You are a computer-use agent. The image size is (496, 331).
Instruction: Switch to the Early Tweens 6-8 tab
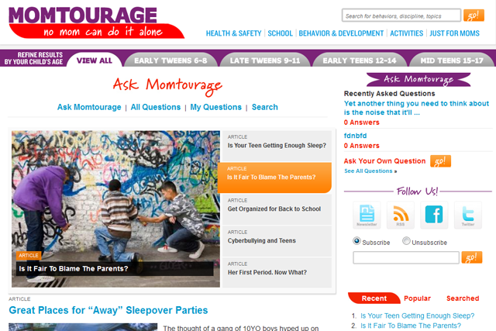170,60
